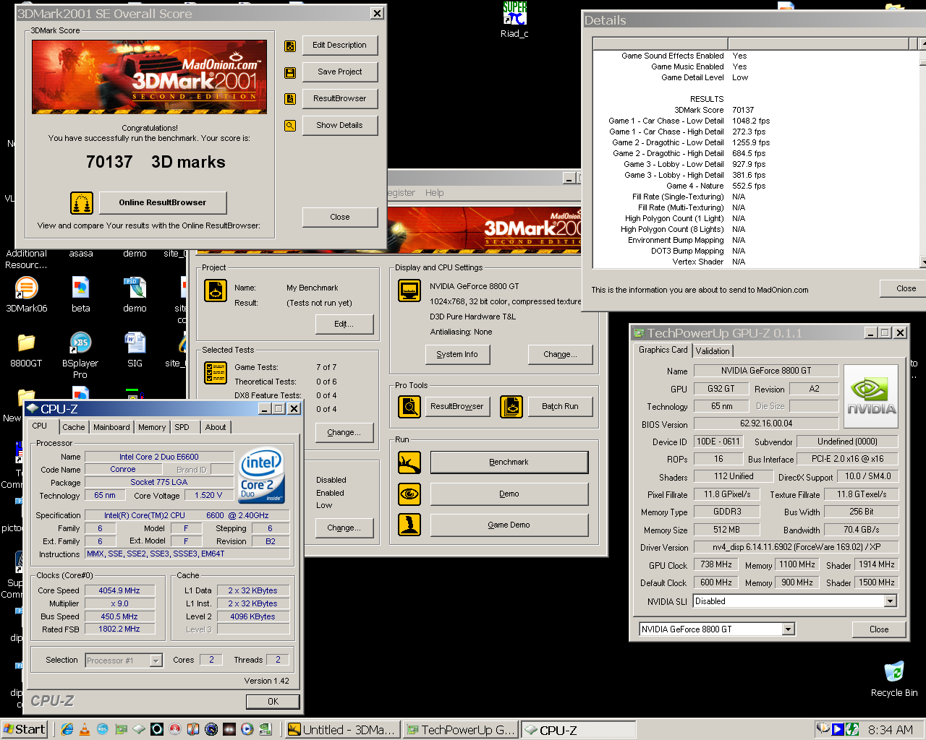926x740 pixels.
Task: Click the Game Demo joystick icon
Action: pyautogui.click(x=409, y=525)
